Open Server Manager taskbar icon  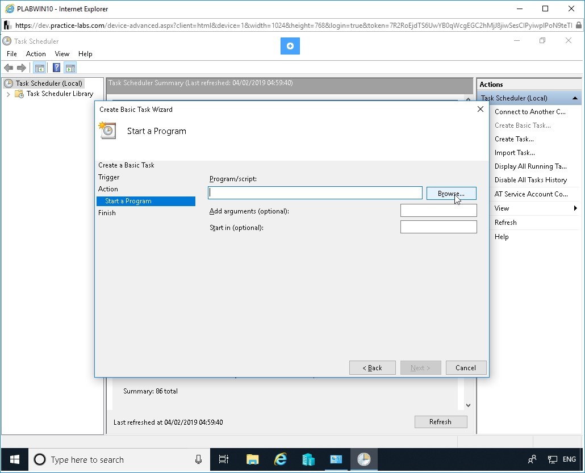[x=308, y=459]
